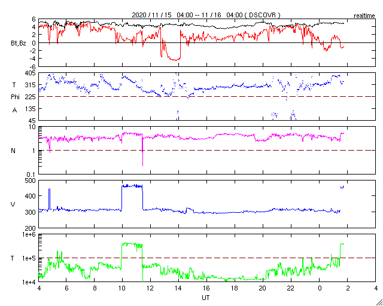
Task: Click the green temperature plateau above 1e+5
Action: point(132,245)
